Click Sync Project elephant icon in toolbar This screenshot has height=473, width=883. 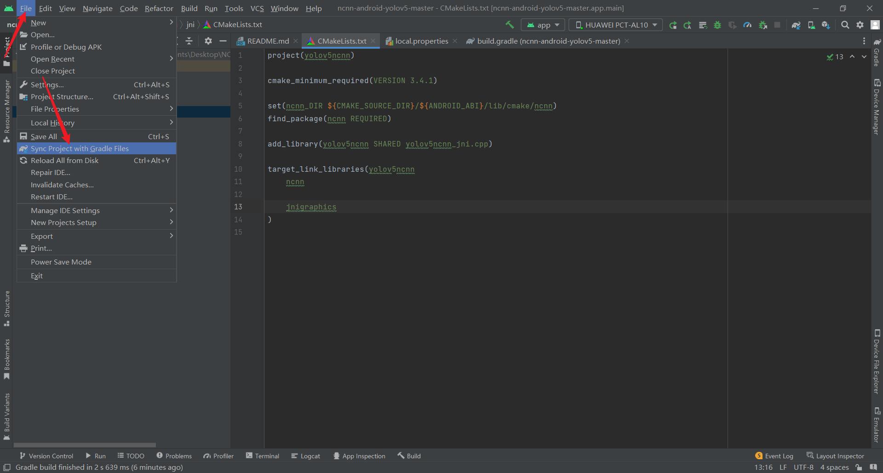(x=796, y=25)
